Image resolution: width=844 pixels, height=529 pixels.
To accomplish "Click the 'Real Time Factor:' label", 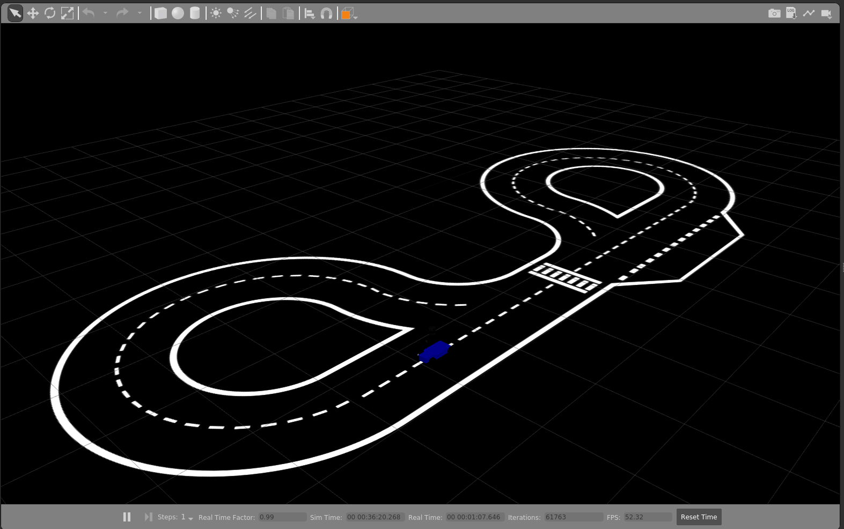I will (226, 517).
